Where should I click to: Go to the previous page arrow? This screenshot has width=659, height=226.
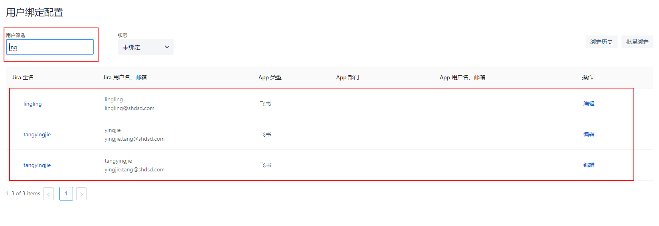(49, 194)
